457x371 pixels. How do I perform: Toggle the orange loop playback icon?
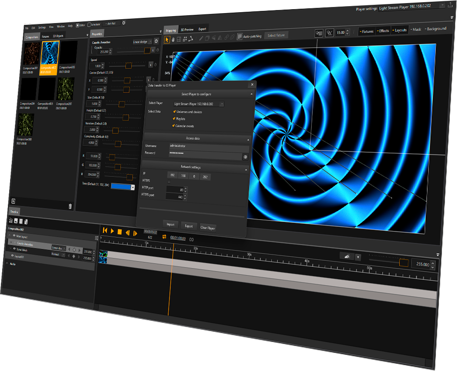click(x=164, y=237)
